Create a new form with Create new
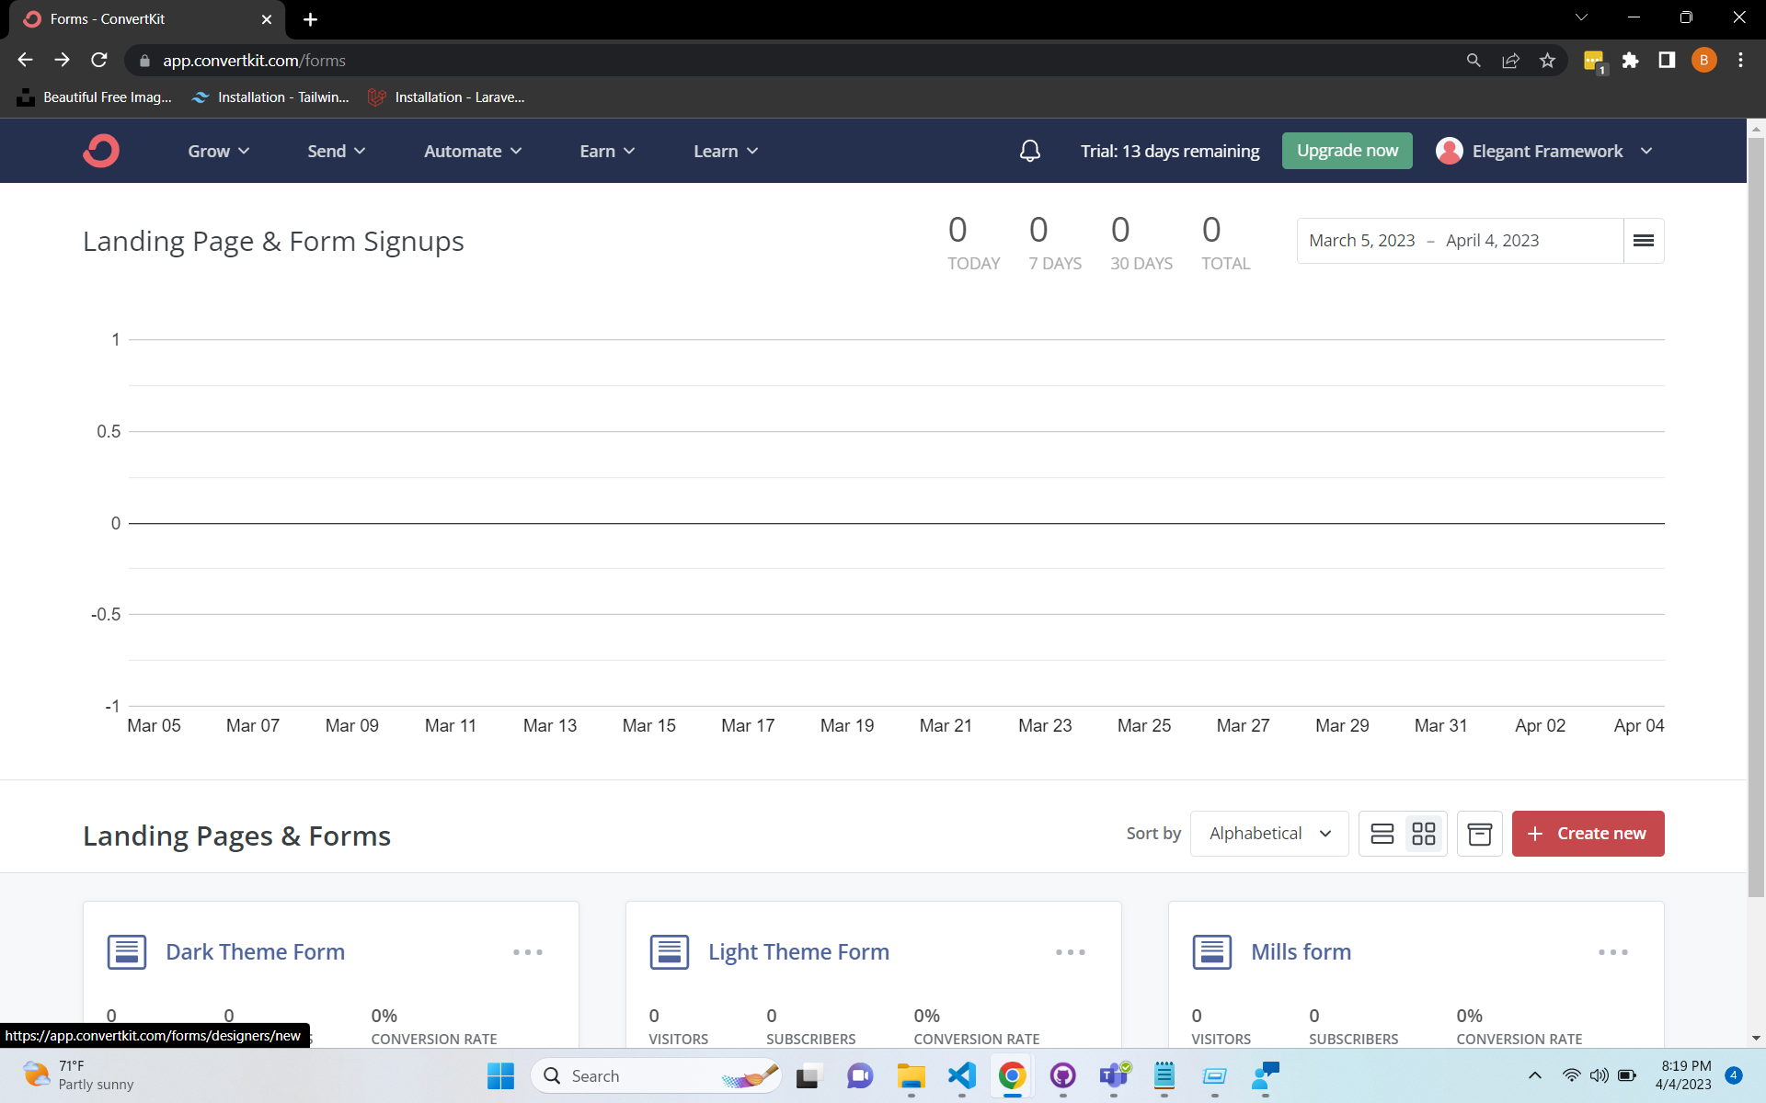1766x1103 pixels. coord(1588,833)
